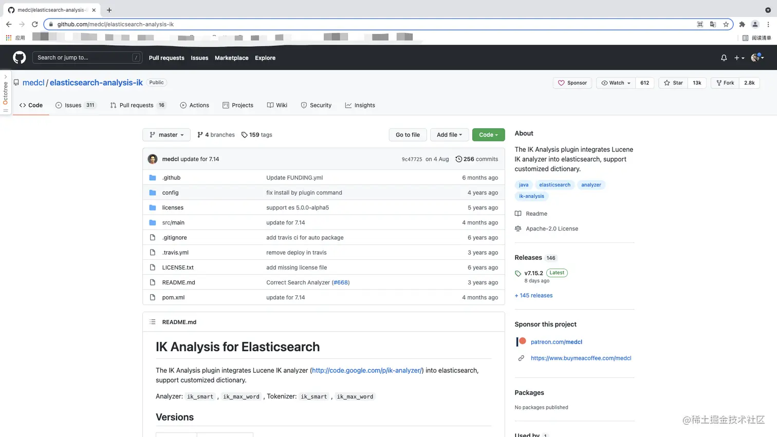This screenshot has width=777, height=437.
Task: Click the pom.xml file icon
Action: click(153, 297)
